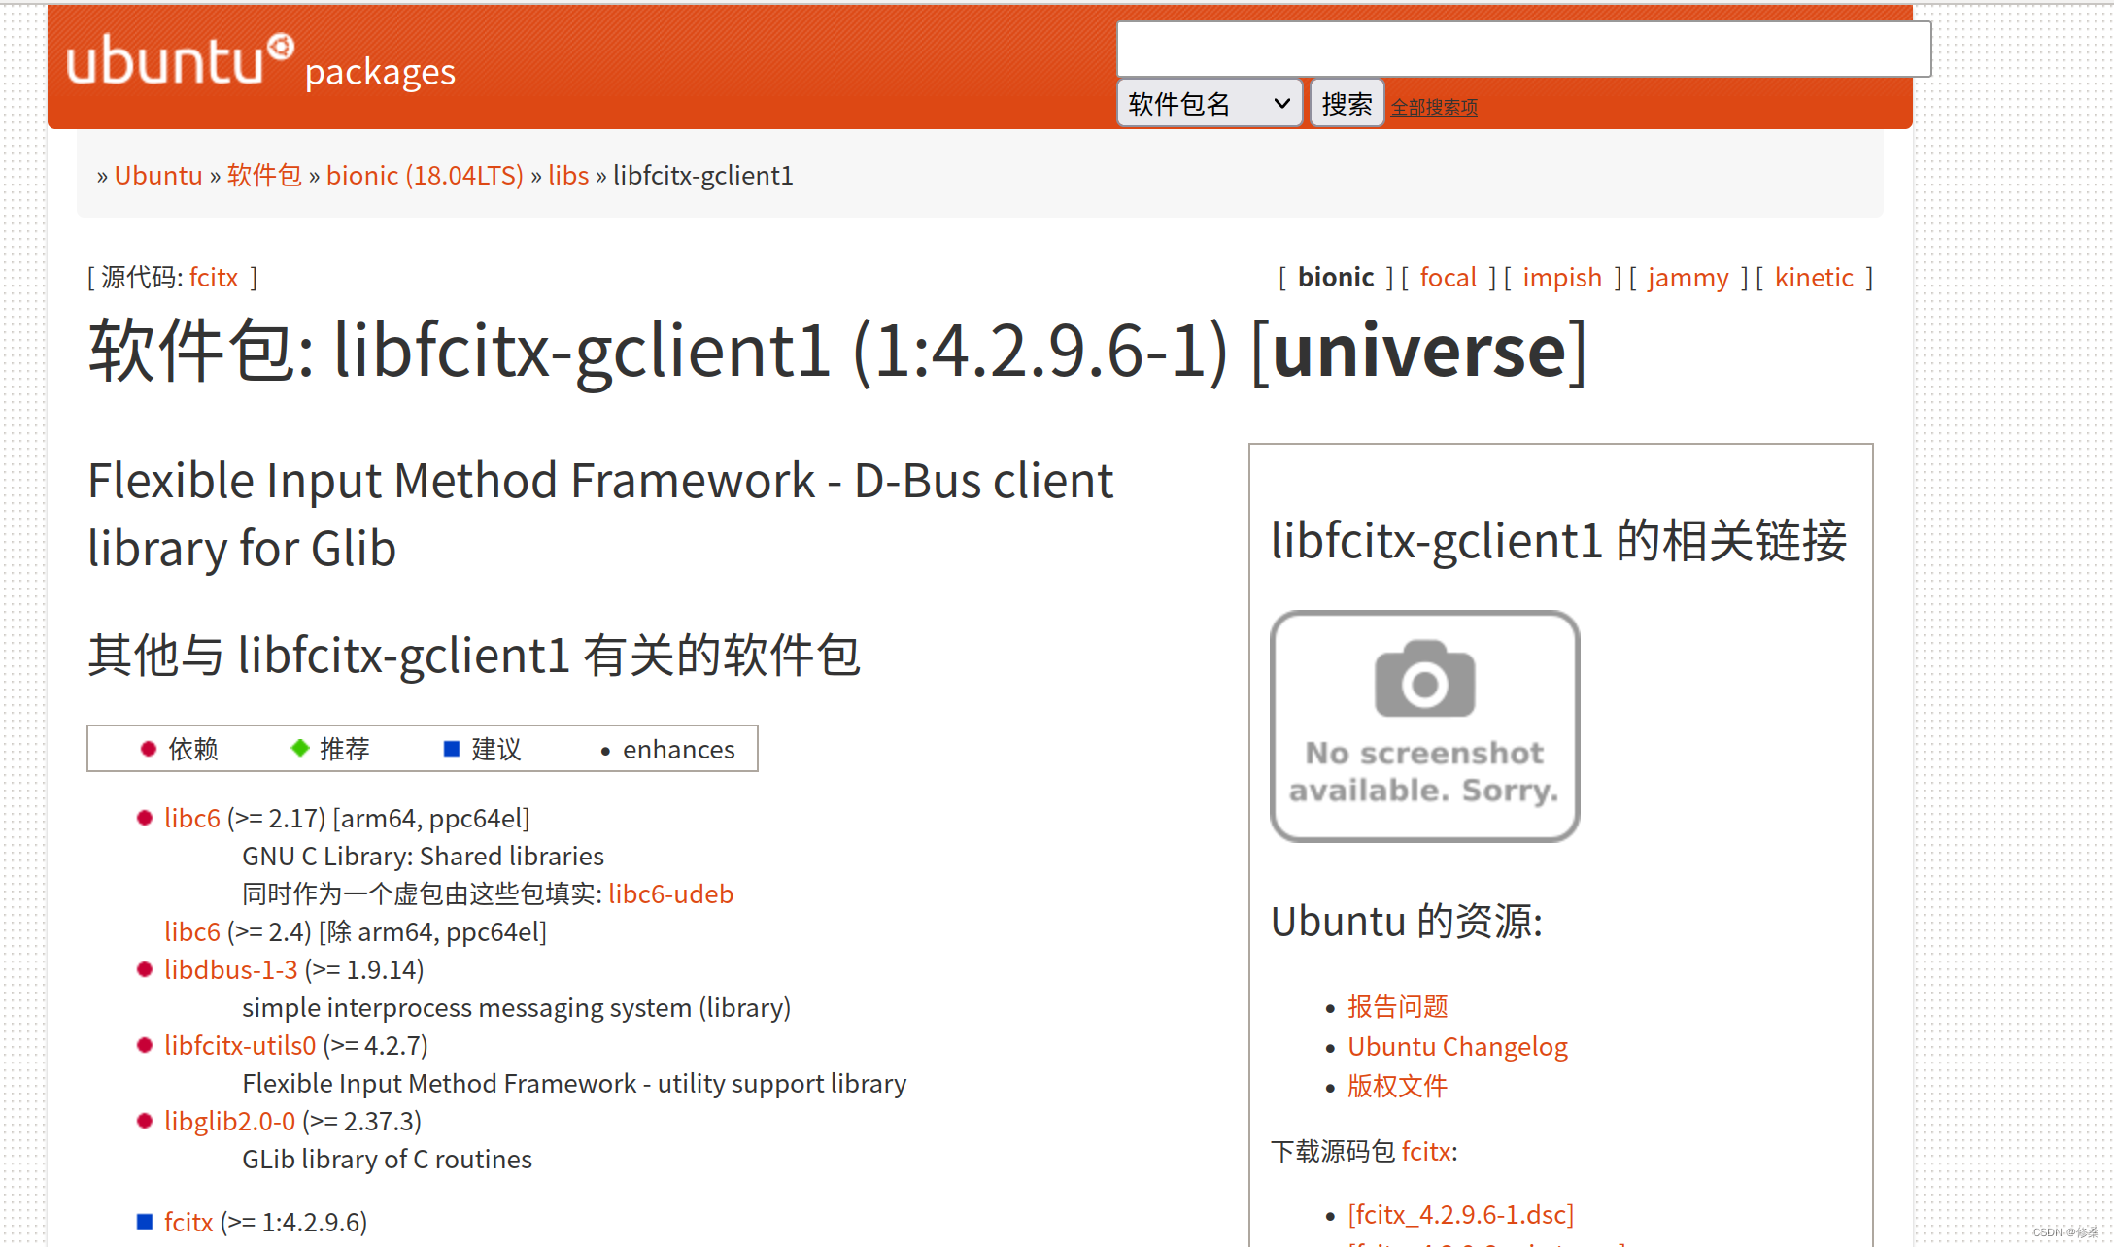The image size is (2114, 1247).
Task: Navigate to the libs breadcrumb section
Action: tap(568, 176)
